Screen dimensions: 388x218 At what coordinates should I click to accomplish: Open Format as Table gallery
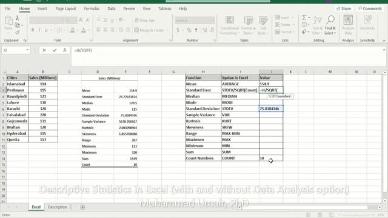pyautogui.click(x=248, y=25)
